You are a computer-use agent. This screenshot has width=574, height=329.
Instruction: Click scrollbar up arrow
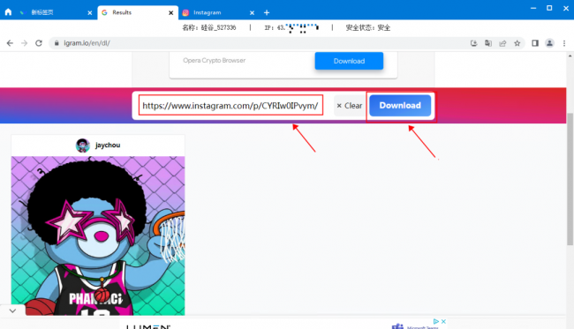(x=570, y=56)
